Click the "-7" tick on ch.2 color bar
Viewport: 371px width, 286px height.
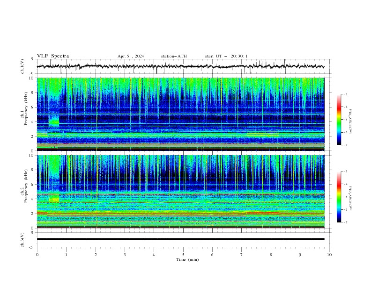tap(345, 222)
